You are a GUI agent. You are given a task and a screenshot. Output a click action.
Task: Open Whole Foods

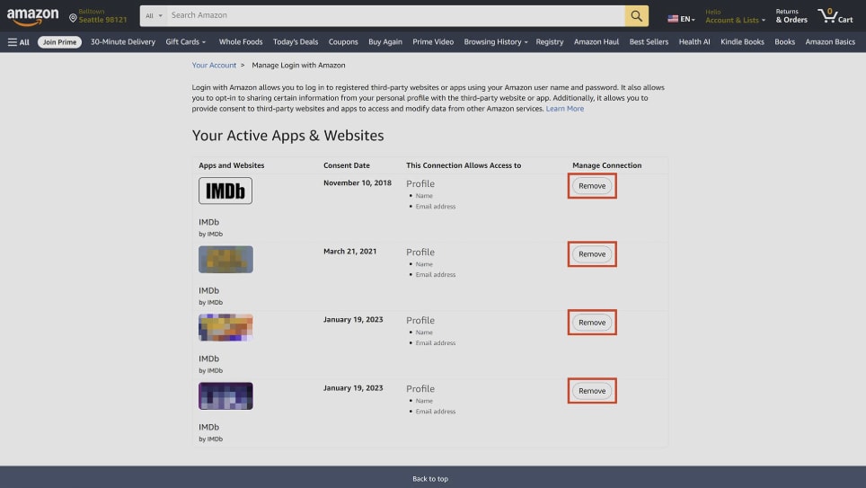pyautogui.click(x=240, y=42)
